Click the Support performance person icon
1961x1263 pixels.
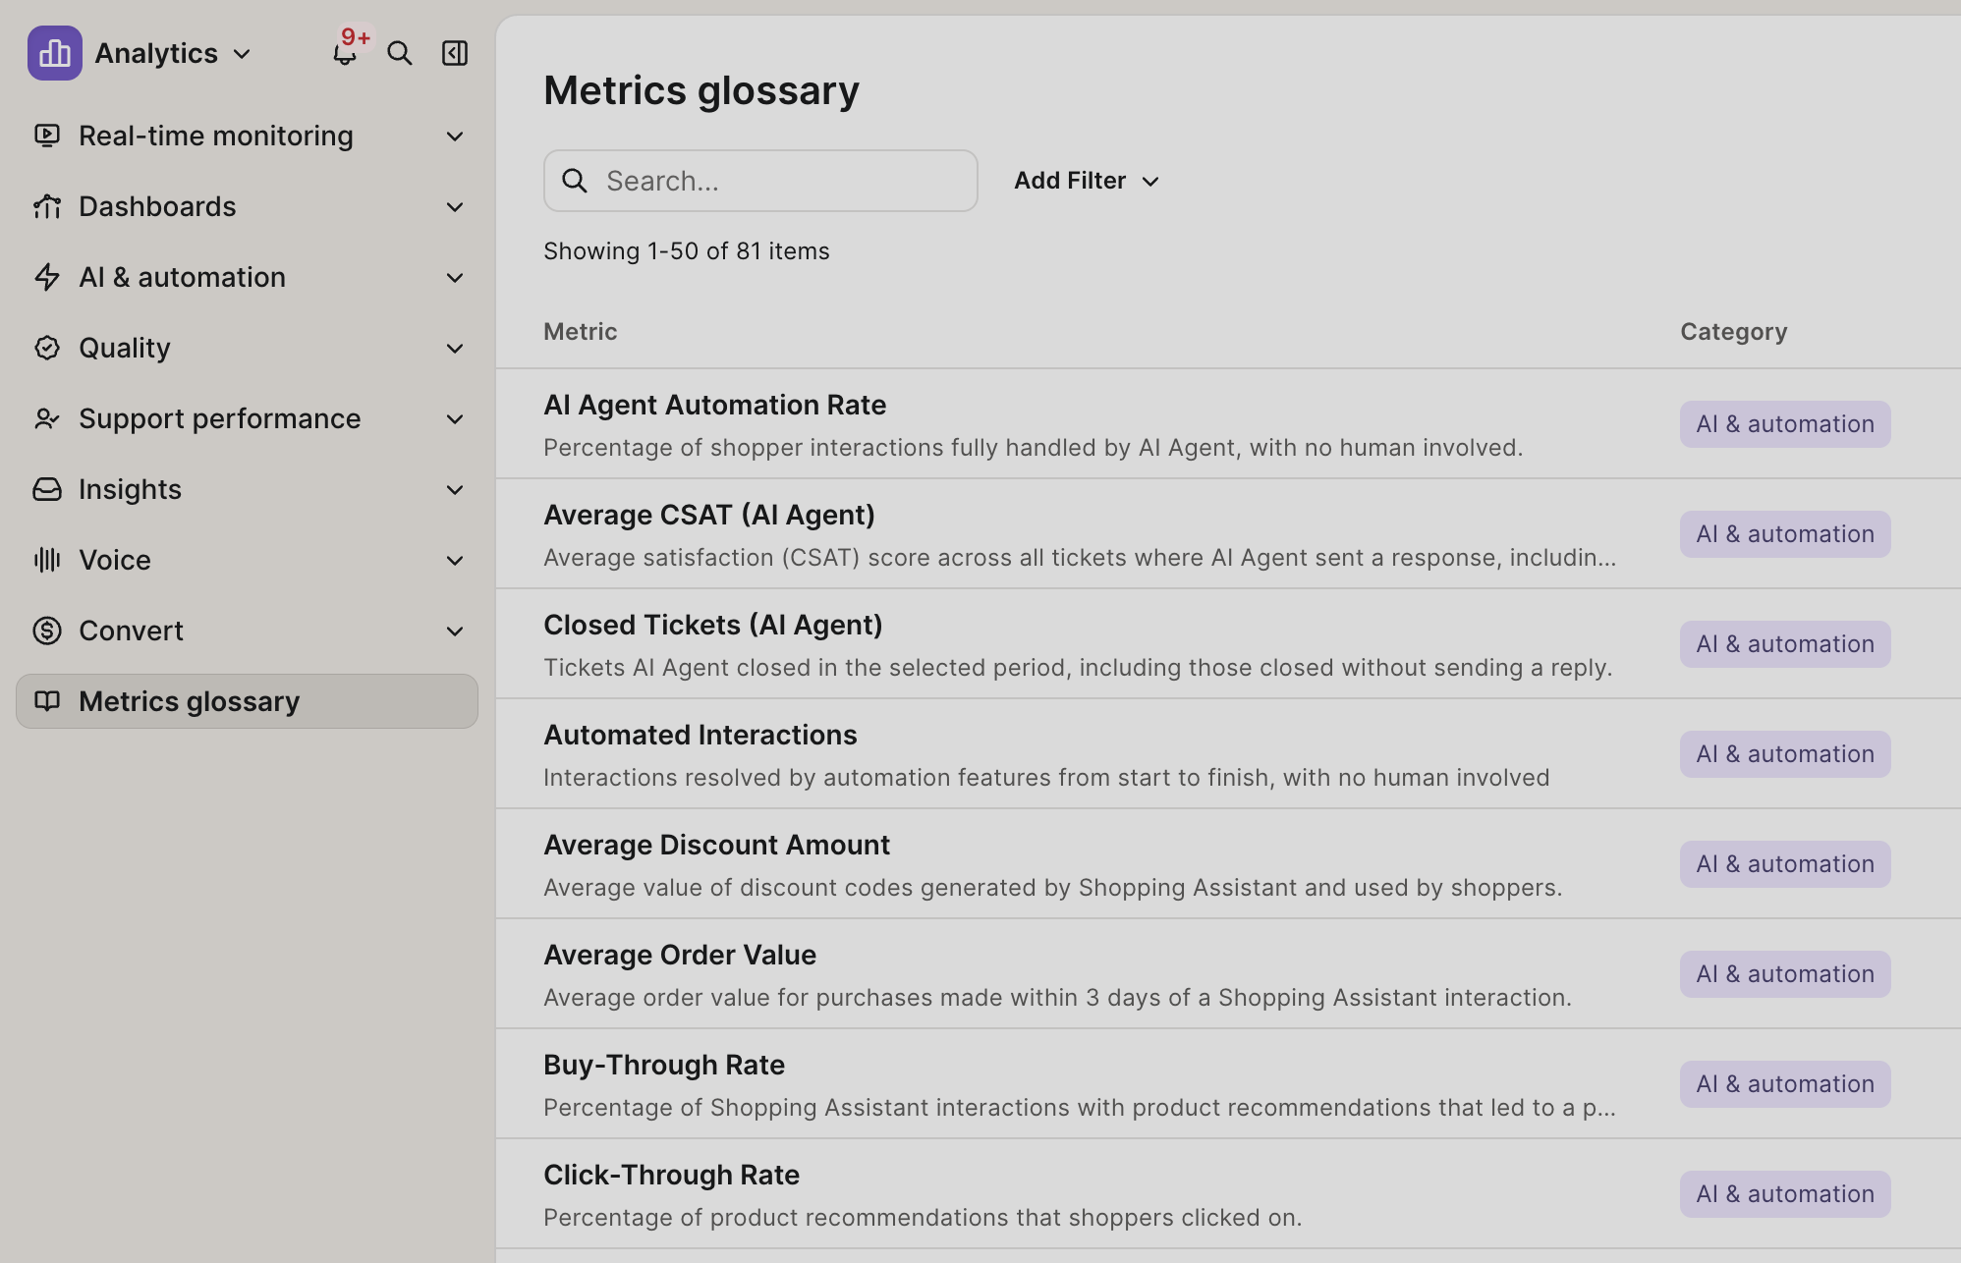(x=47, y=418)
